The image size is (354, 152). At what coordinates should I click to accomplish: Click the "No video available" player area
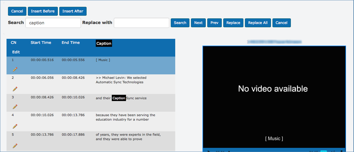point(273,89)
